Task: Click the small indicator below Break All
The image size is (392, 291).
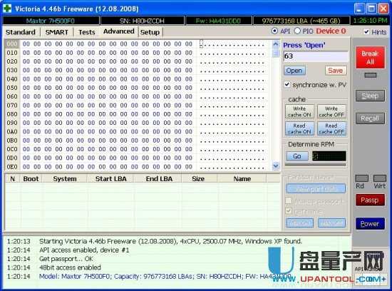Action: (x=370, y=75)
